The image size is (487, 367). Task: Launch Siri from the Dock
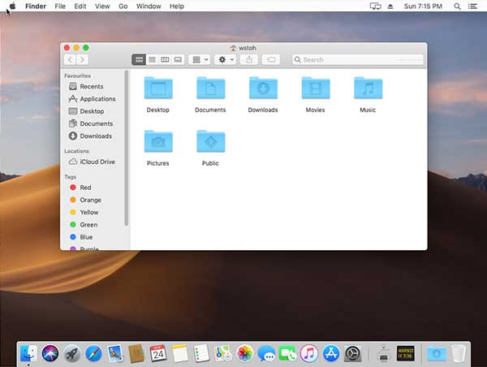click(x=50, y=353)
